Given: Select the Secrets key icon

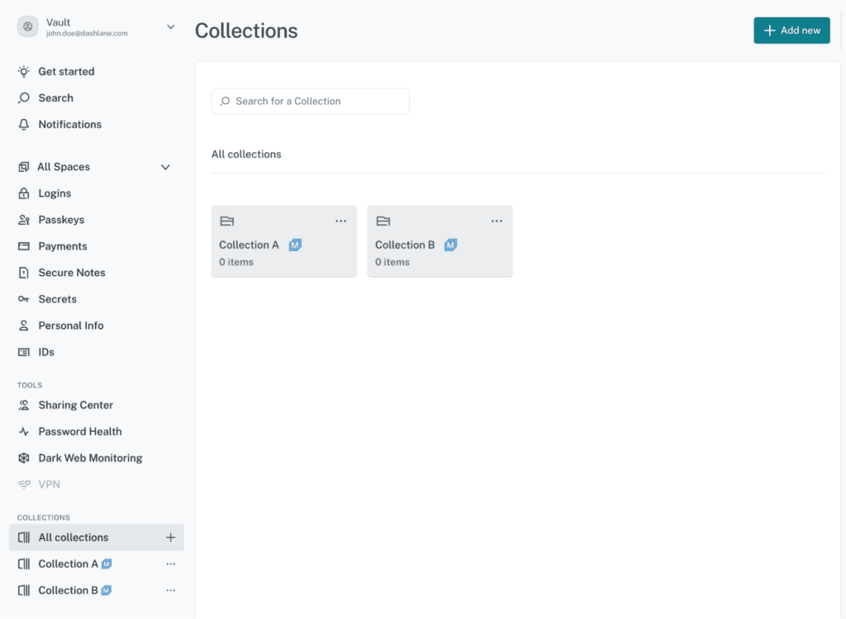Looking at the screenshot, I should click(x=25, y=299).
